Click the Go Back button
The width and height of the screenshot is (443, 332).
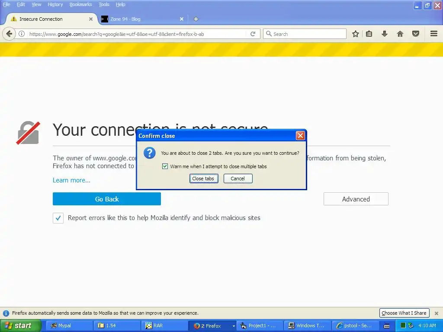click(107, 199)
